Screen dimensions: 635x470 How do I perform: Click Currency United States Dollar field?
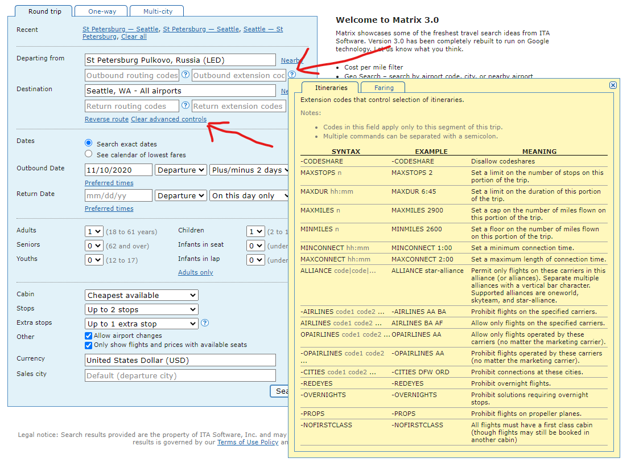coord(180,360)
